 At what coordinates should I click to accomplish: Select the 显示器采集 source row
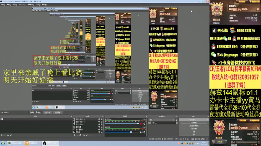click(x=88, y=129)
